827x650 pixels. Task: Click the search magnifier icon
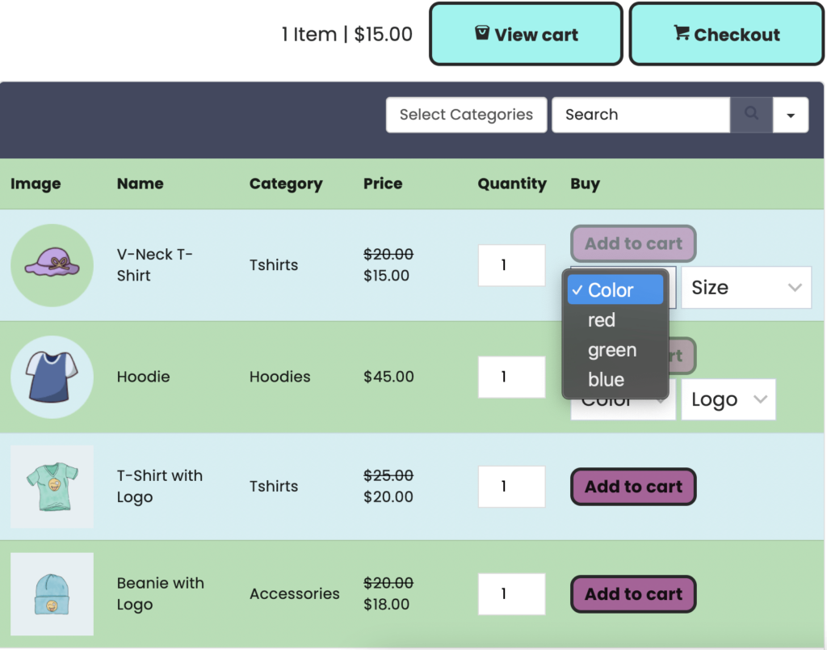[751, 114]
